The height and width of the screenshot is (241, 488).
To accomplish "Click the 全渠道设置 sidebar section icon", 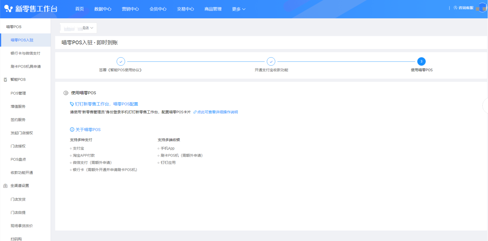I will point(5,186).
